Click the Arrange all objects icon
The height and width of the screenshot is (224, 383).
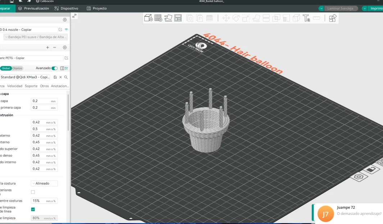[178, 18]
